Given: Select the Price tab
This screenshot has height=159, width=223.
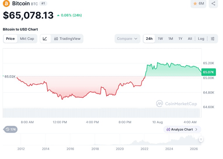Looking at the screenshot, I should coord(11,39).
